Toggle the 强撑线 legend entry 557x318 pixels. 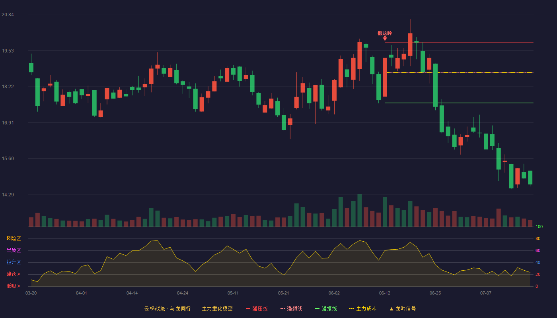(x=326, y=308)
